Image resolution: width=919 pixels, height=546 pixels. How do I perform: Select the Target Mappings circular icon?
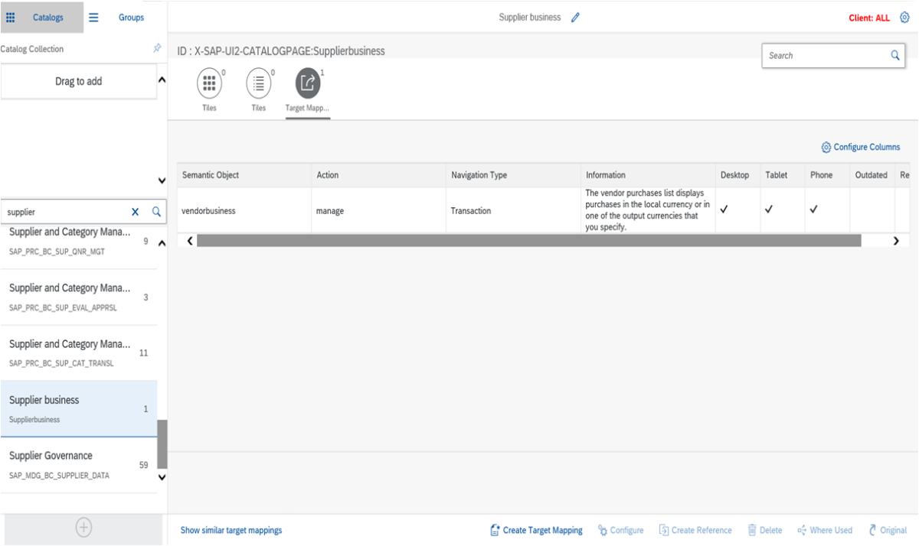click(307, 84)
